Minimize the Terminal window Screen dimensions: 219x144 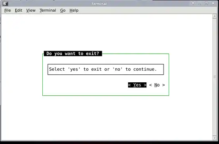[x=200, y=4]
